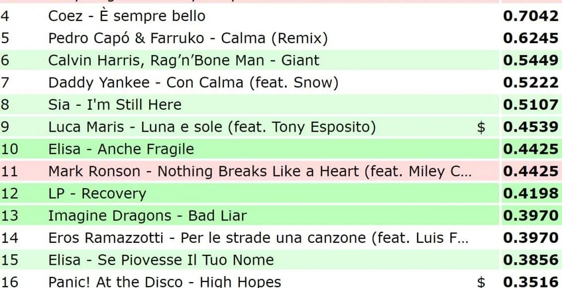Open LP - Recovery entry

coord(97,193)
